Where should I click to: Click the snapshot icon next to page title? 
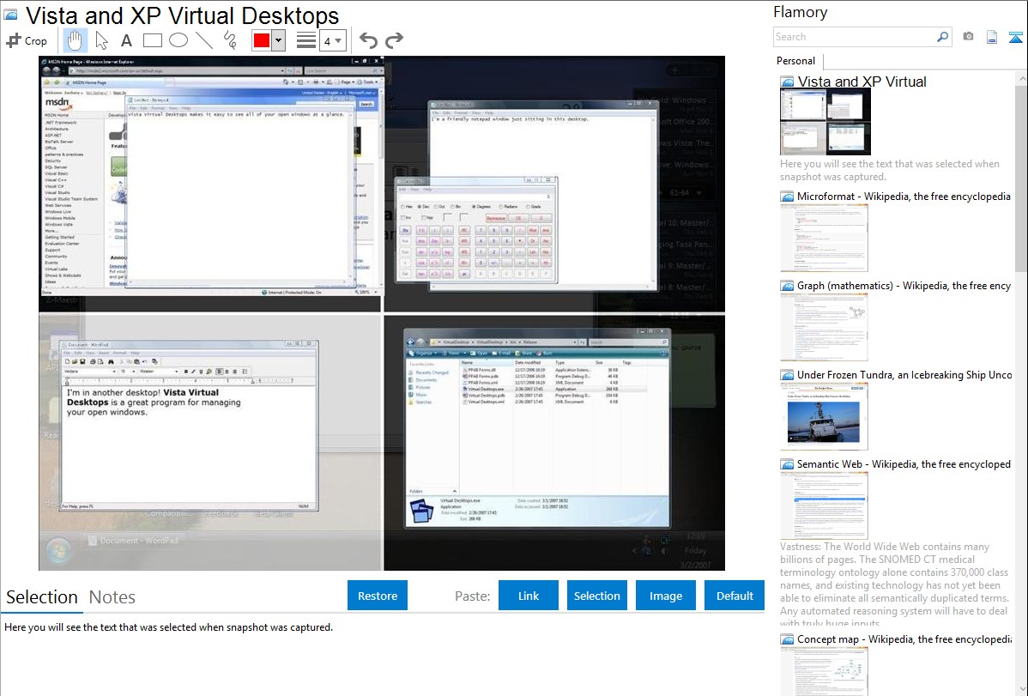pyautogui.click(x=10, y=15)
